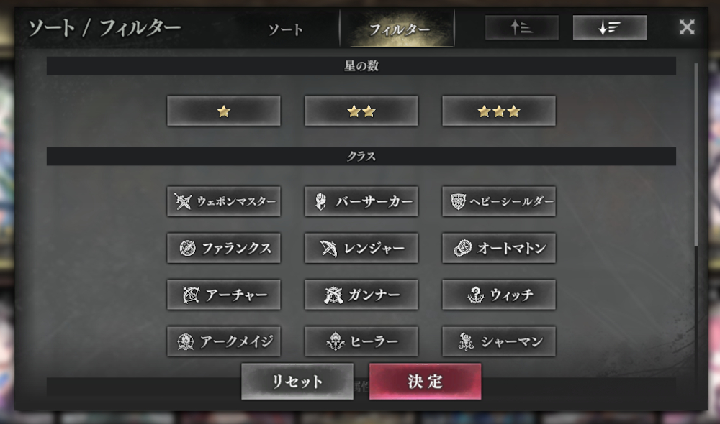Filter by ファランクス class
Screen dimensions: 720x424
(224, 248)
